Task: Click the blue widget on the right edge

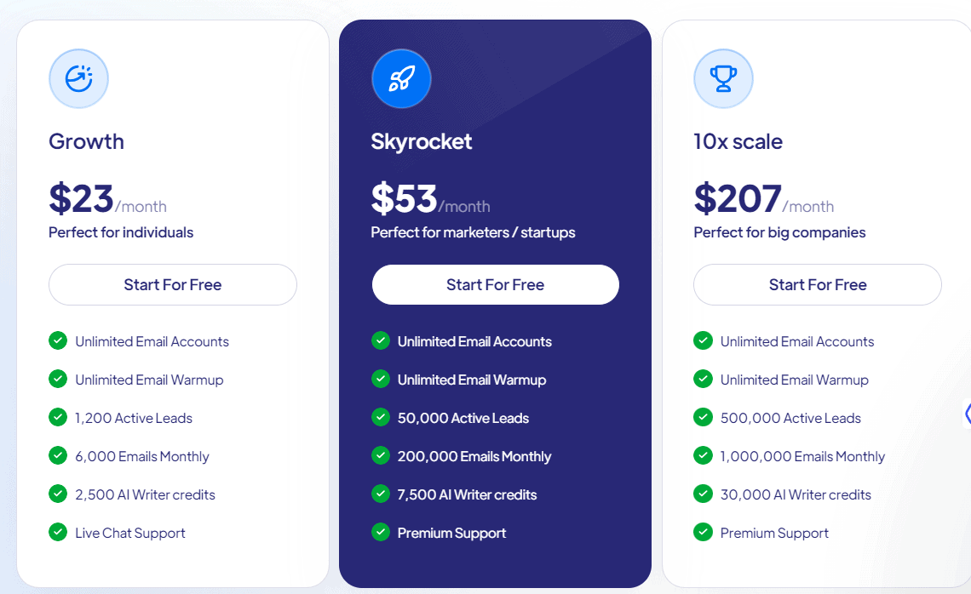Action: coord(967,414)
